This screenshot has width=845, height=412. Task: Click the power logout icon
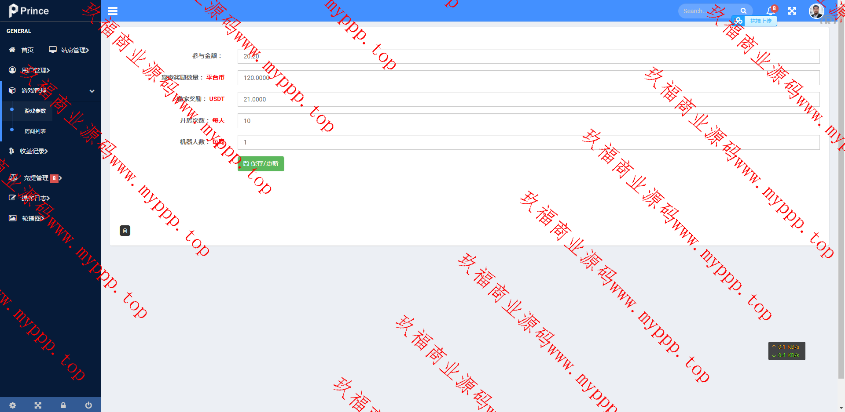click(88, 405)
